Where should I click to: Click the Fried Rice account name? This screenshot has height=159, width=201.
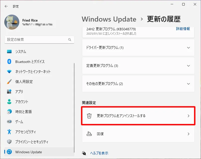[30, 20]
